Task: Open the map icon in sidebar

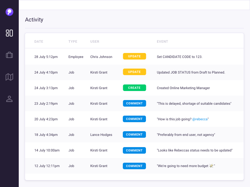Action: coord(9,77)
